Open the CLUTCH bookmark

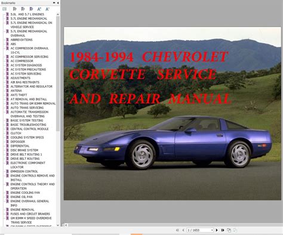pos(16,133)
